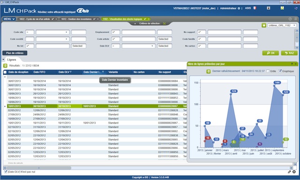Click the window list icon beside help

[296, 19]
